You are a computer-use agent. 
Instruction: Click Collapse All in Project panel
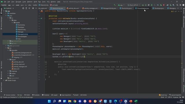coord(29,8)
